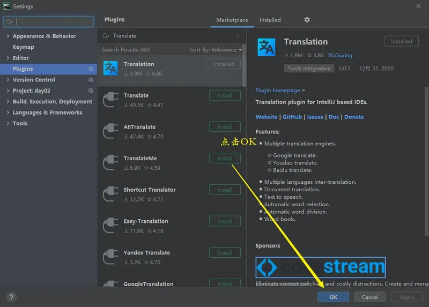The width and height of the screenshot is (429, 307).
Task: Open the GitHub link
Action: (x=292, y=117)
